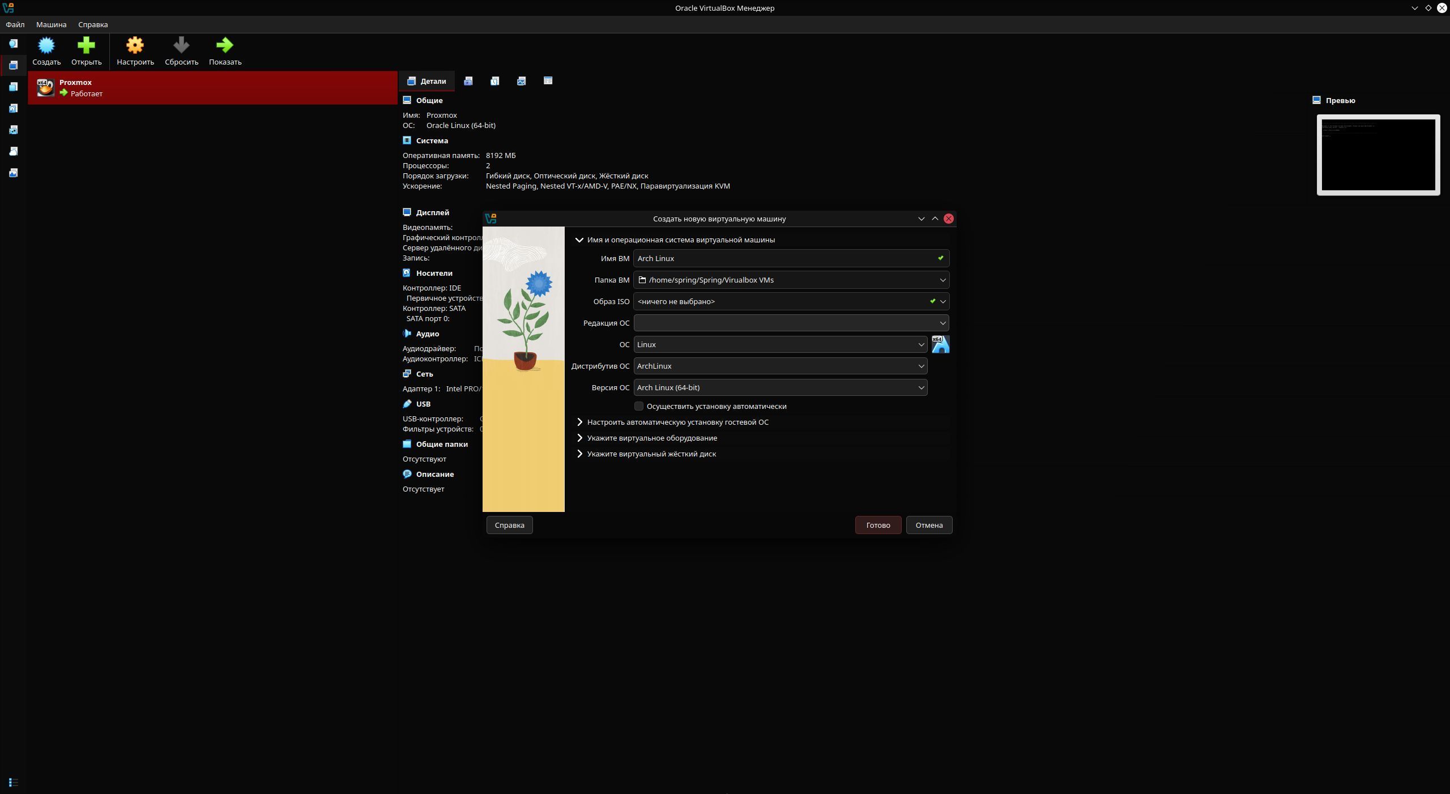The width and height of the screenshot is (1450, 794).
Task: Select the Детали tab
Action: point(427,81)
